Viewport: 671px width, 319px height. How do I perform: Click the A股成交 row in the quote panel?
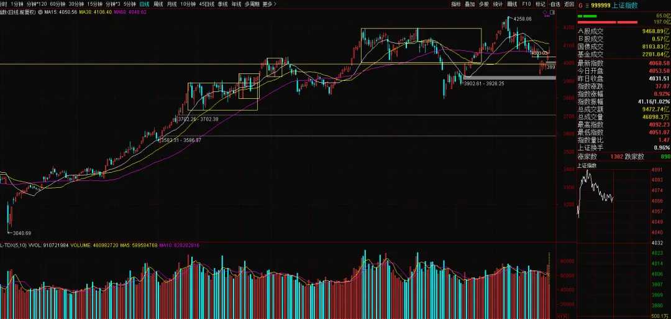[624, 31]
